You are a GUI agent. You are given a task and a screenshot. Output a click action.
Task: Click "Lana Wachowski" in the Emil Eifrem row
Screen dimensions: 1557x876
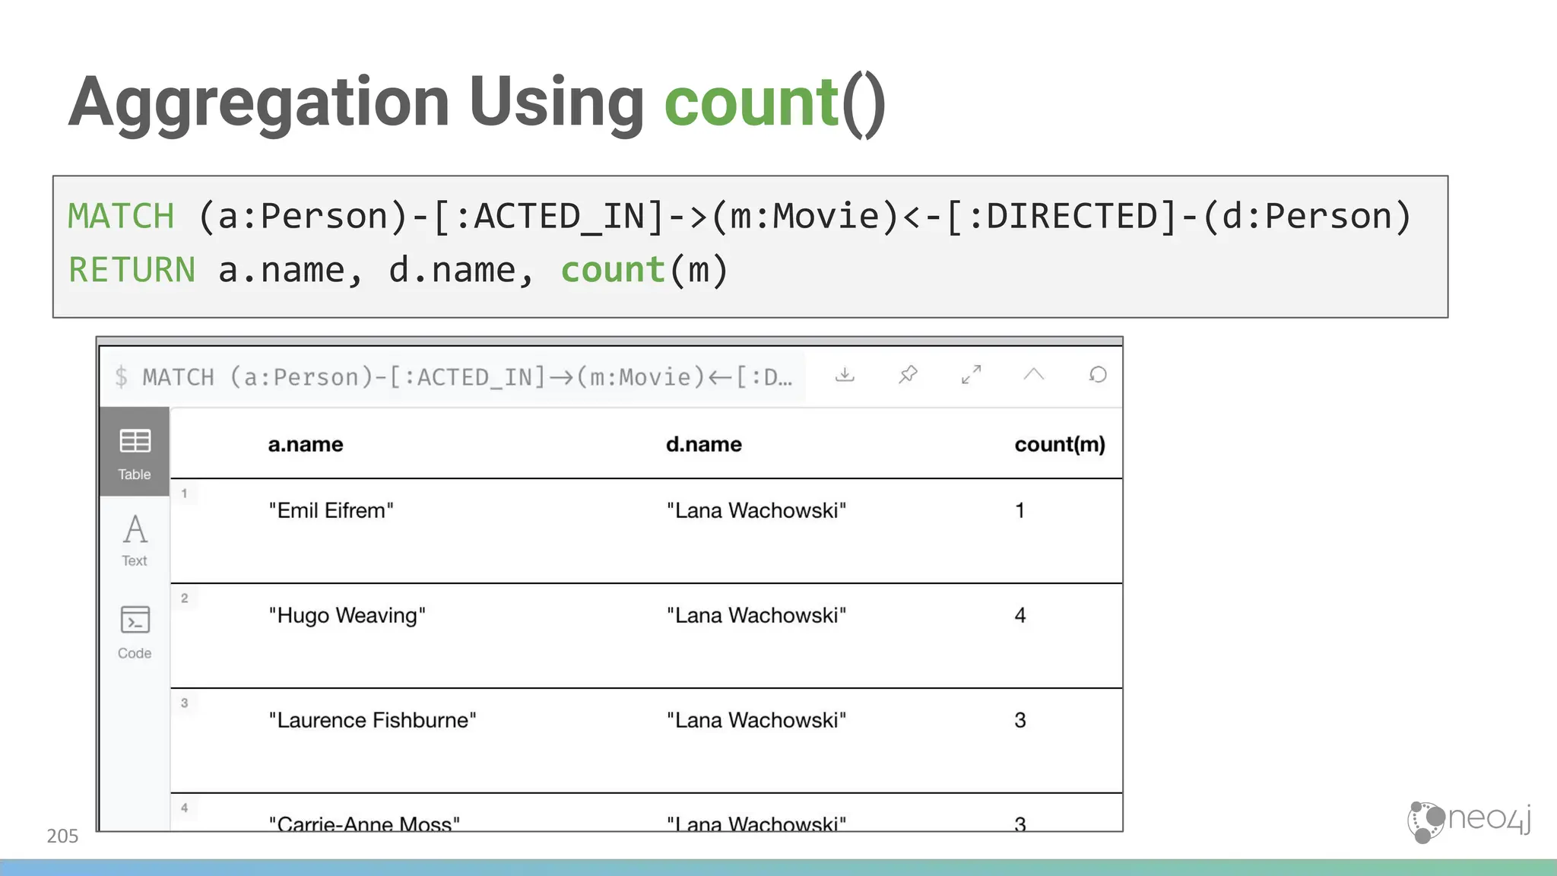tap(756, 510)
